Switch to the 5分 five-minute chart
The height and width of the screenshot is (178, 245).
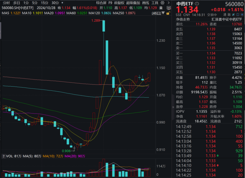pyautogui.click(x=34, y=3)
